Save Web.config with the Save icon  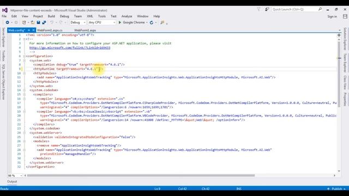pos(38,22)
